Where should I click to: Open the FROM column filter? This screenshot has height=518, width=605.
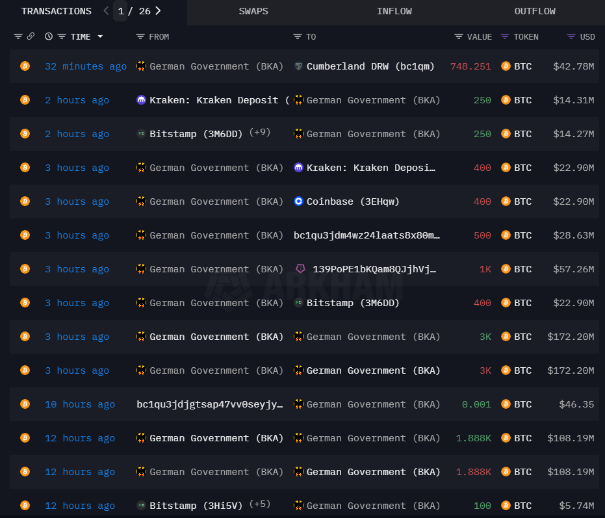coord(140,37)
